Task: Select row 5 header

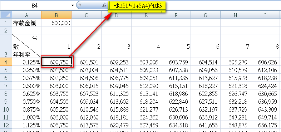Action: [x=6, y=70]
